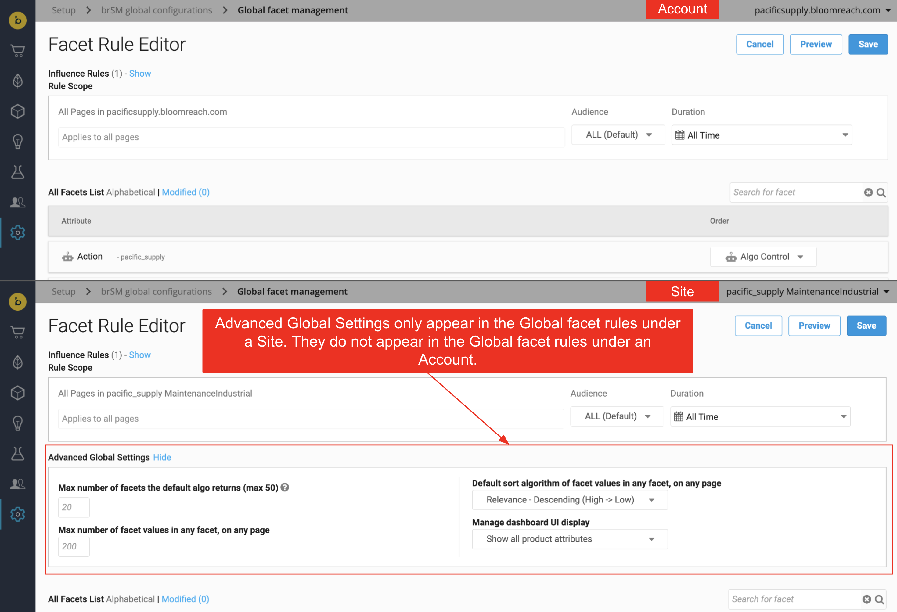Open the flask testing icon in top sidebar
The width and height of the screenshot is (897, 612).
point(18,172)
